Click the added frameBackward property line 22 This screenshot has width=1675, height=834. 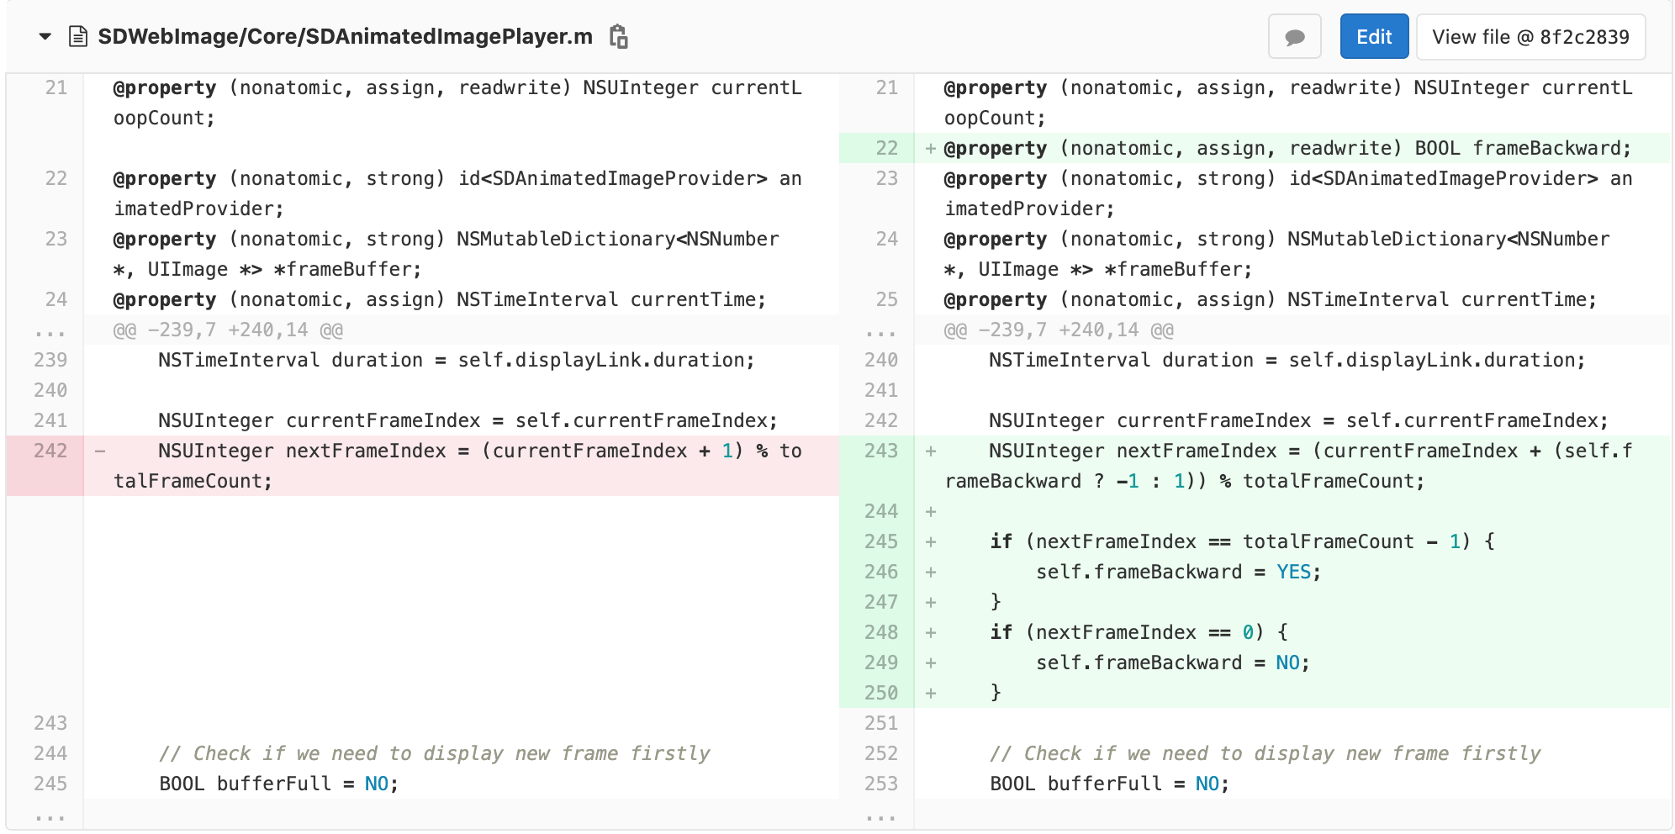pyautogui.click(x=1287, y=148)
